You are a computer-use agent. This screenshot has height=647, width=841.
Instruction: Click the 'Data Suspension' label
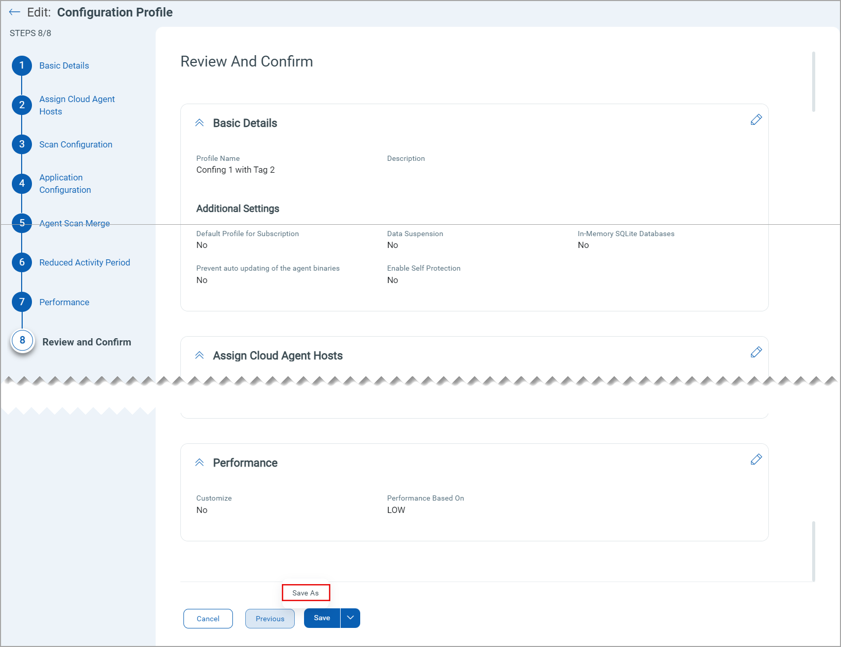pos(415,234)
